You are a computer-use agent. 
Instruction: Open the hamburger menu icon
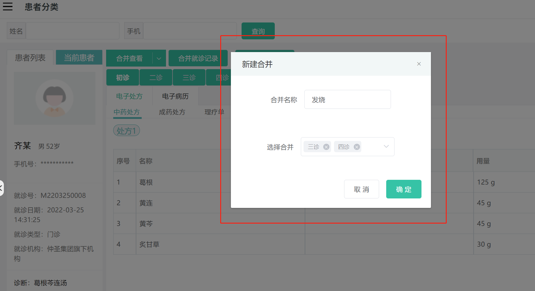pyautogui.click(x=8, y=7)
